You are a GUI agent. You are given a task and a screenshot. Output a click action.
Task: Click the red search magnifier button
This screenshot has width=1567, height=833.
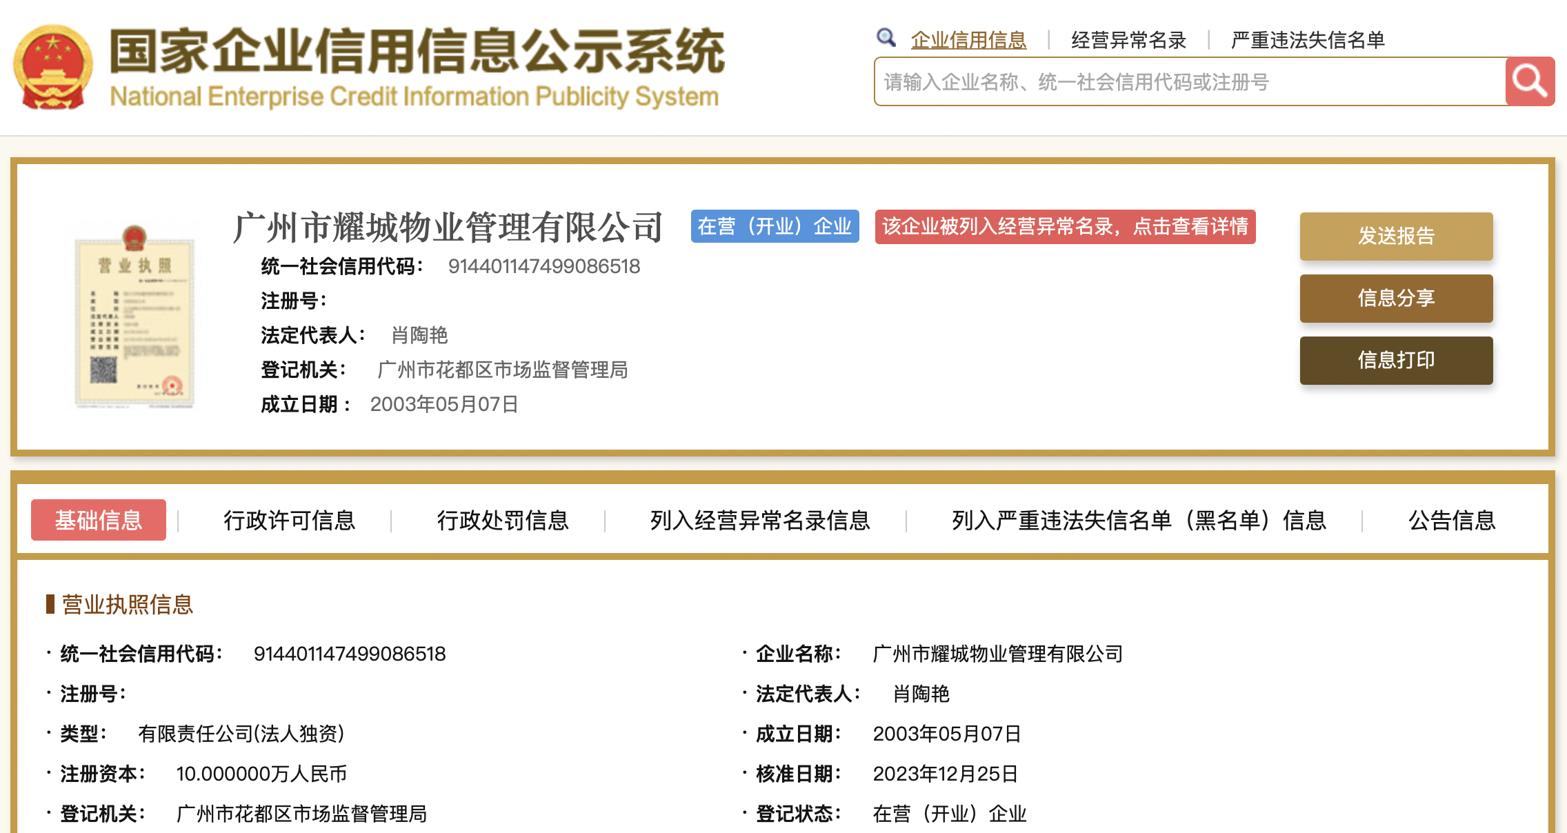1529,81
